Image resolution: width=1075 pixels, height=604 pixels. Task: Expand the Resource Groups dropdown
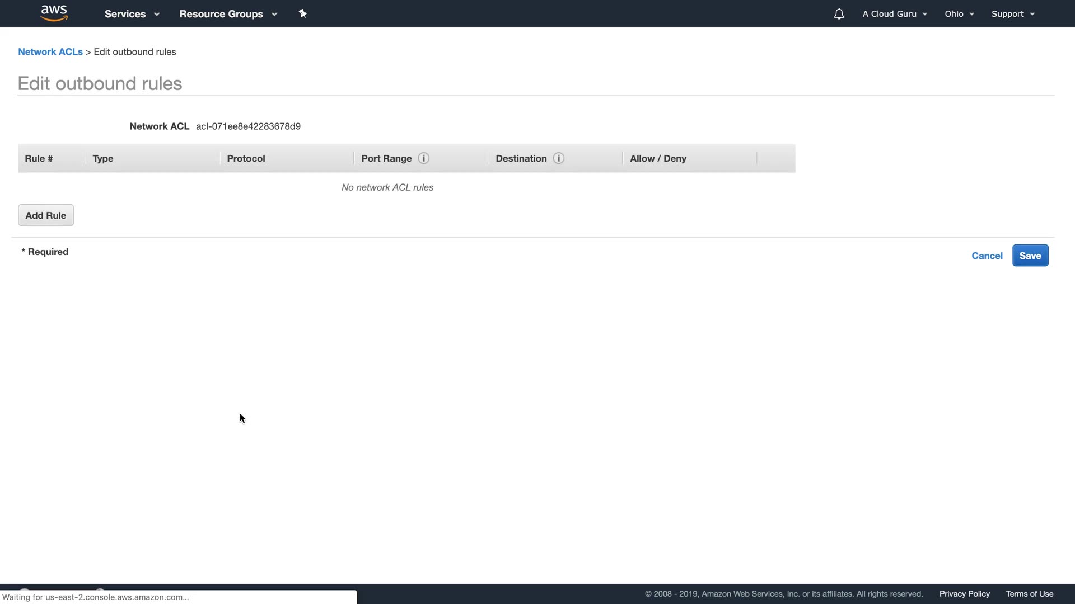[x=228, y=14]
